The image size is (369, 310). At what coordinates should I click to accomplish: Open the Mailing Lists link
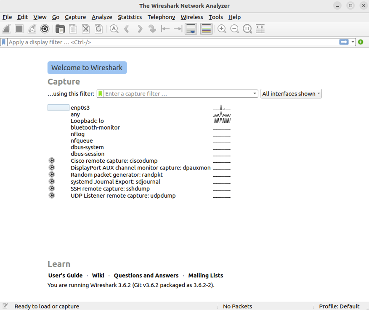206,276
